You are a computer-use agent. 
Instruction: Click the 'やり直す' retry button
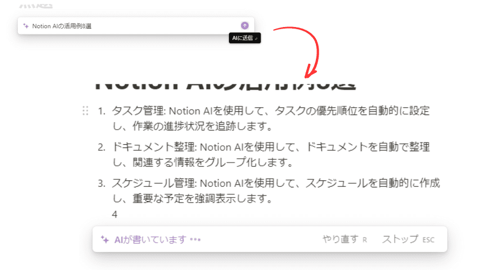point(345,239)
